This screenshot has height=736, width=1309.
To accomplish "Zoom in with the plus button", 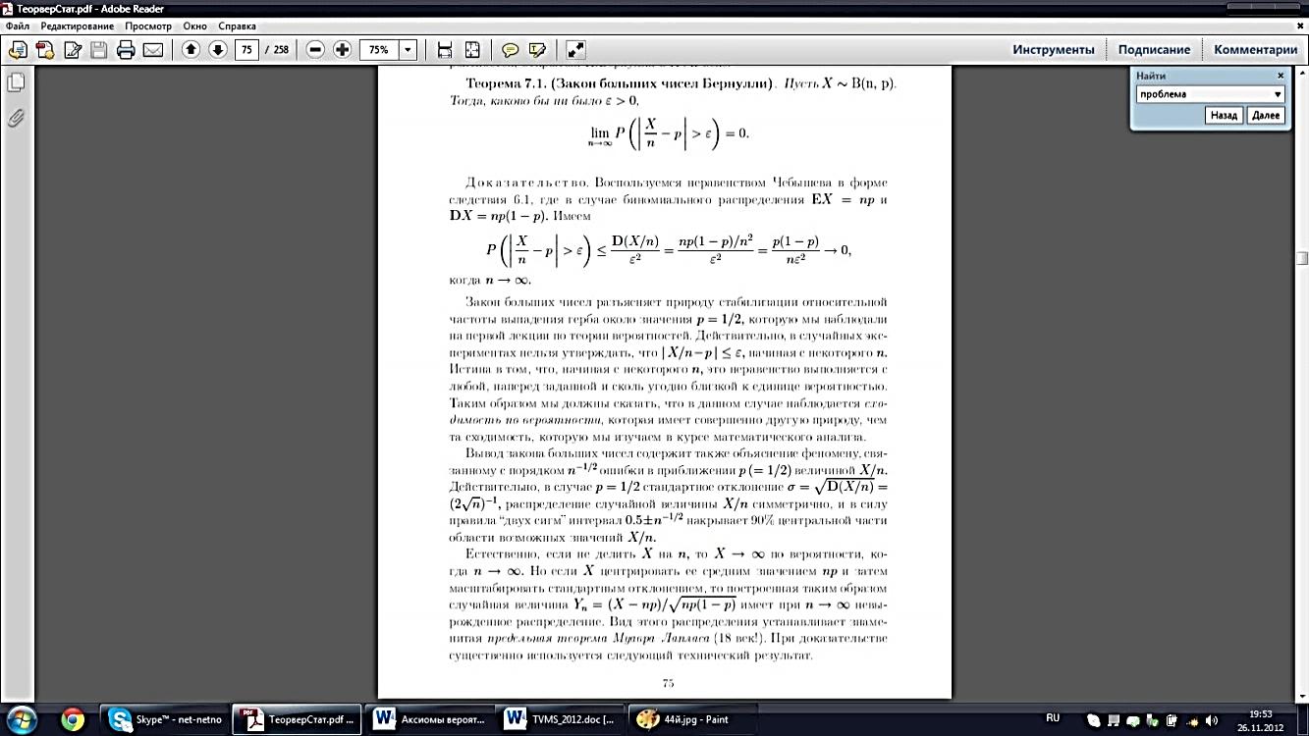I will 342,49.
